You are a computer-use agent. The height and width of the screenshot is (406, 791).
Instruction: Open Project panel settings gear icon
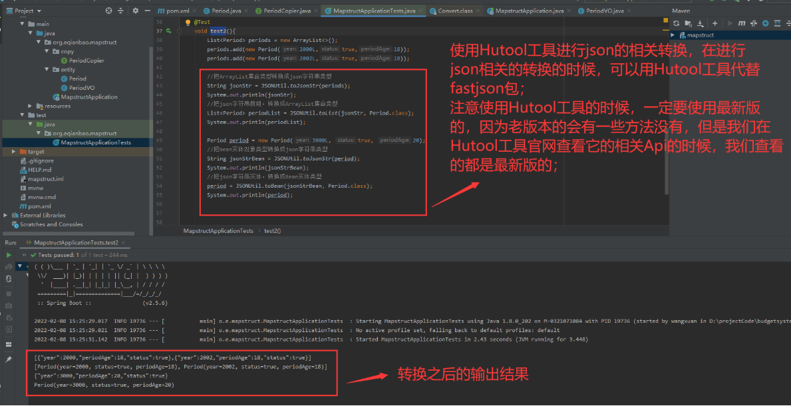pyautogui.click(x=135, y=11)
